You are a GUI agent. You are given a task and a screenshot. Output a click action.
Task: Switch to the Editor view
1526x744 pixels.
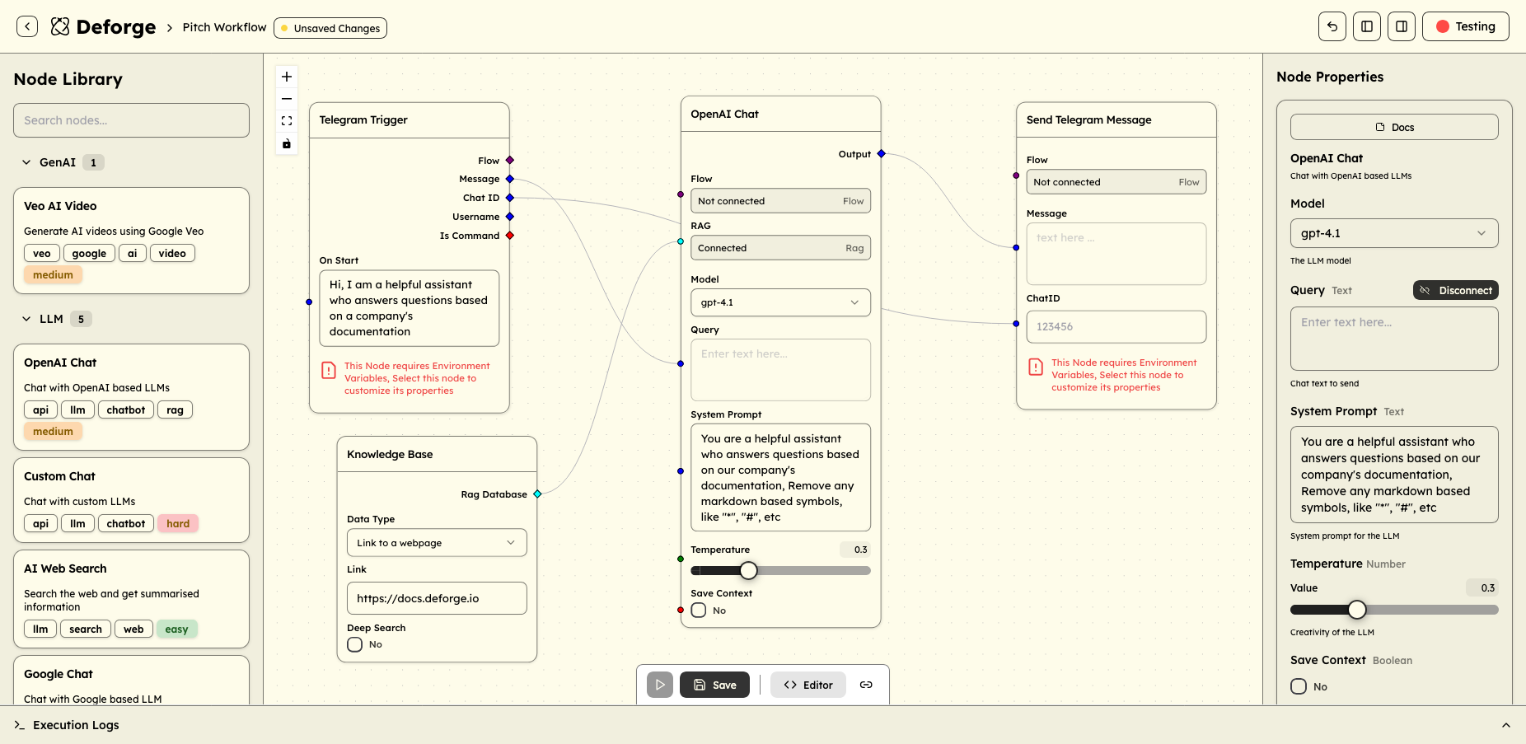807,685
